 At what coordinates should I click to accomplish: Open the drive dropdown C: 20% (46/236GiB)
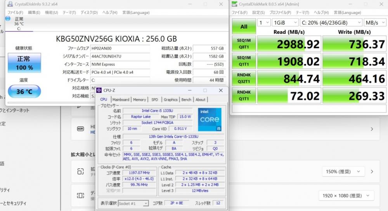(331, 22)
